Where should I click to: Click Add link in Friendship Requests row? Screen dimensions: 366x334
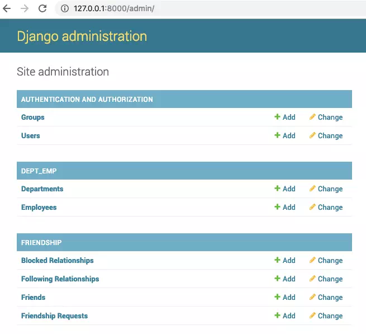(289, 316)
